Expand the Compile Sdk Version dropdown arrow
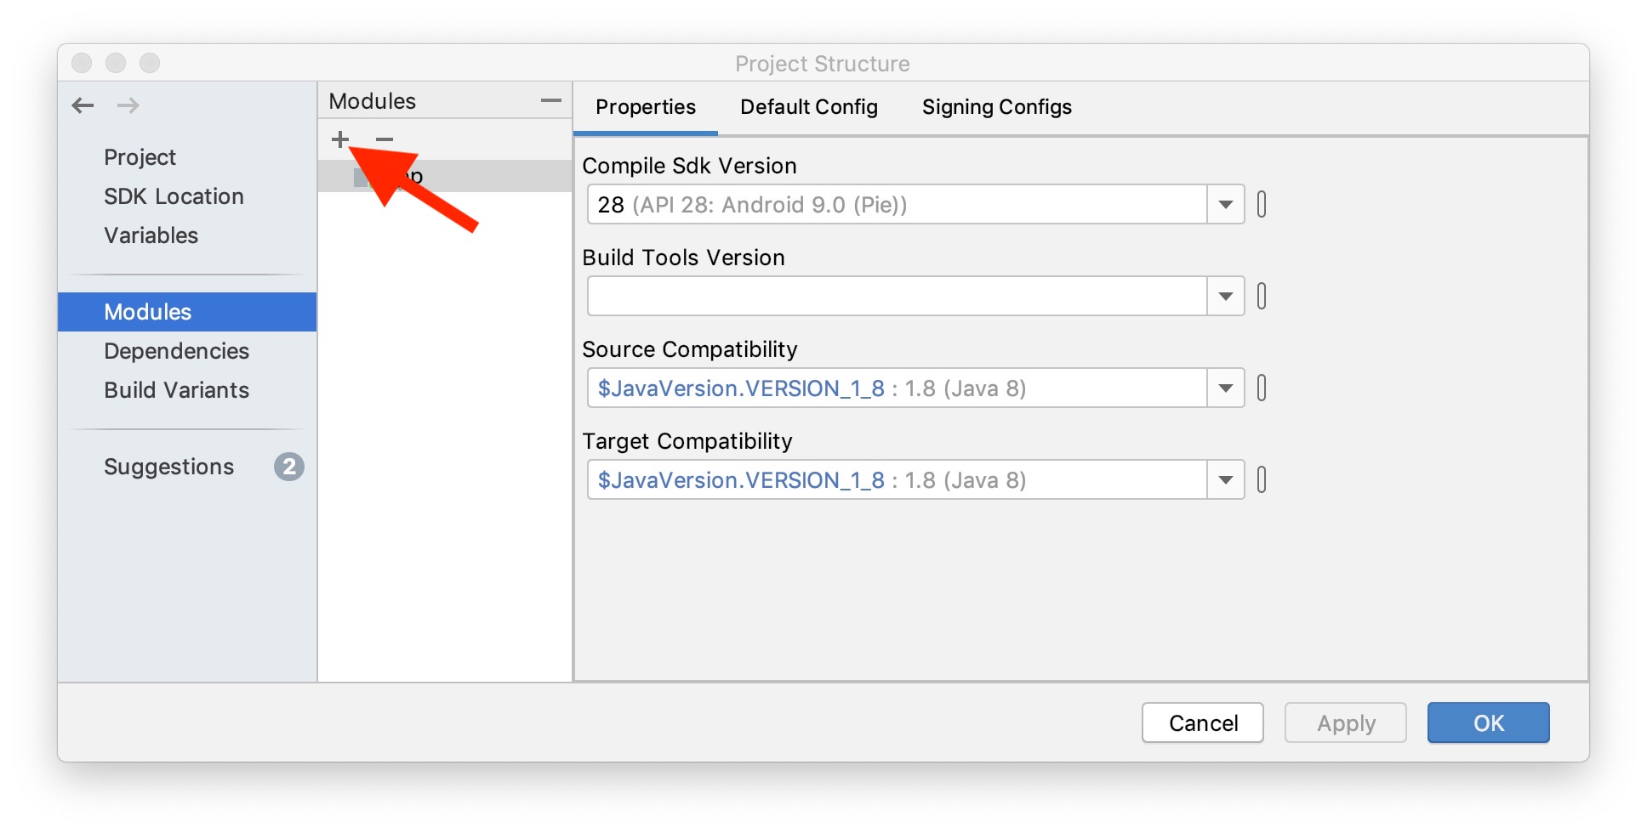 [x=1226, y=204]
